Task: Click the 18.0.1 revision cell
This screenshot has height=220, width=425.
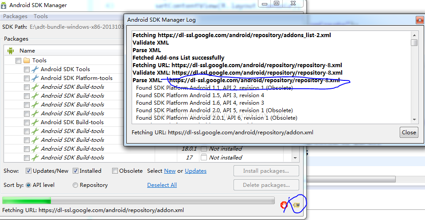Action: point(189,148)
